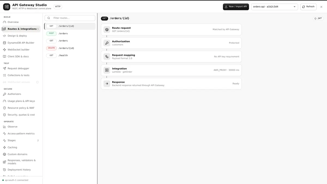
Task: Click New / import API button
Action: click(236, 7)
